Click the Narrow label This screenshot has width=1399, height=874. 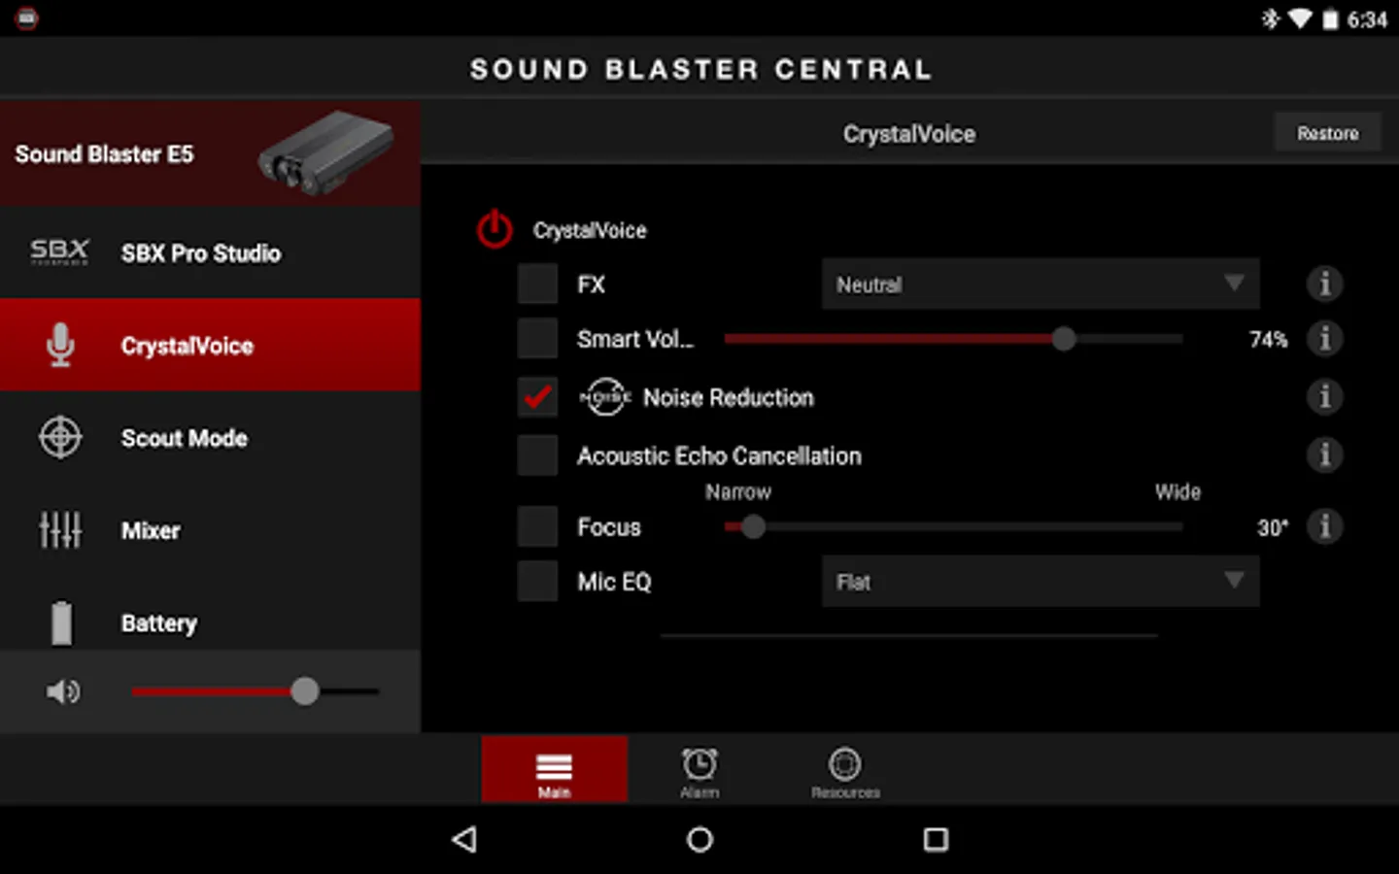[x=738, y=491]
